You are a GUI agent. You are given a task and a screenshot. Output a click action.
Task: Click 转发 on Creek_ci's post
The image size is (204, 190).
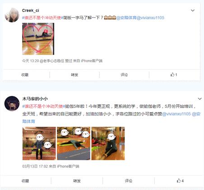click(74, 74)
